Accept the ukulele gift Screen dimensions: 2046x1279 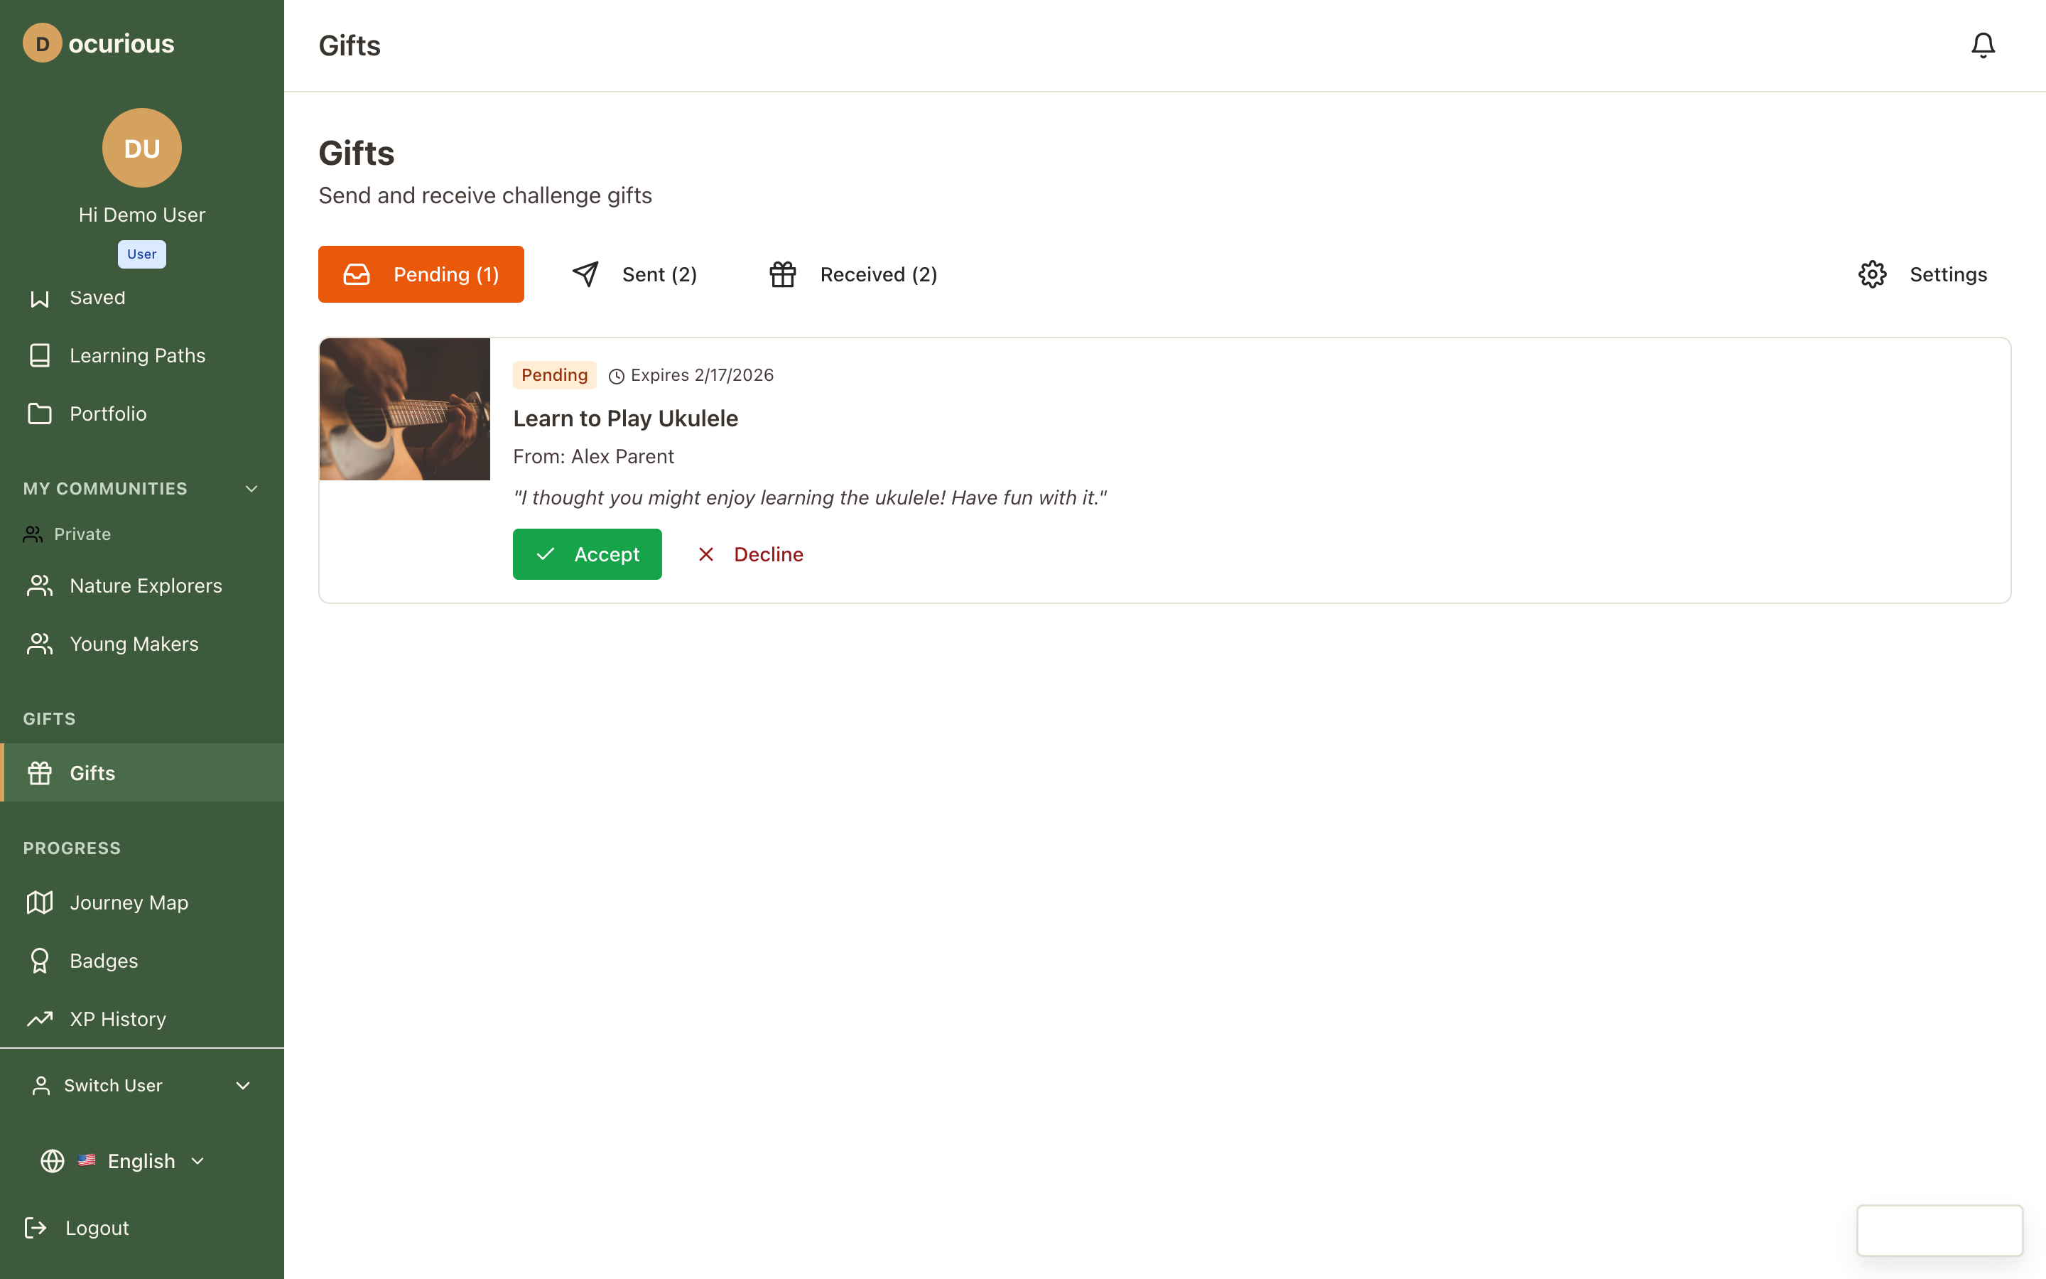pos(587,554)
